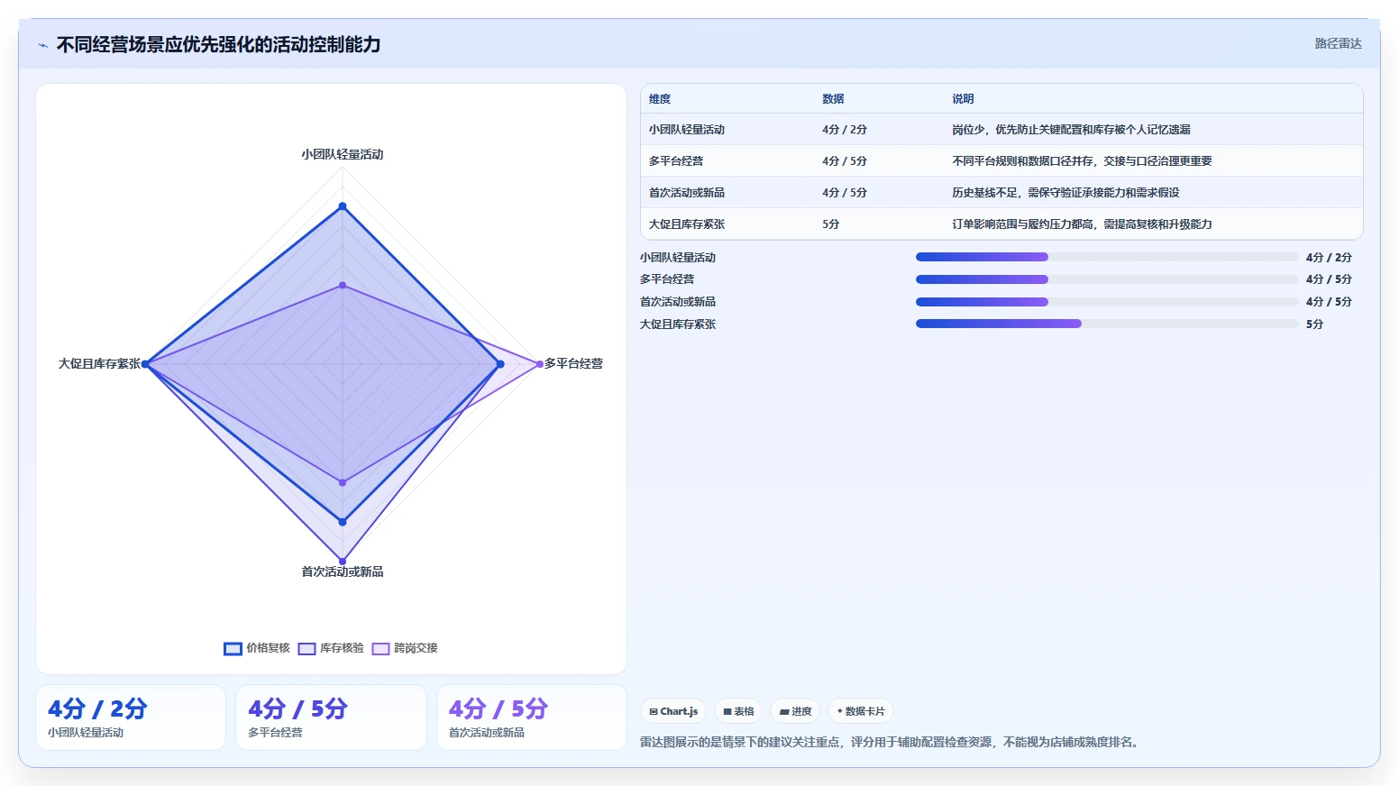Click the top blue radar data point
This screenshot has width=1399, height=786.
pyautogui.click(x=343, y=206)
